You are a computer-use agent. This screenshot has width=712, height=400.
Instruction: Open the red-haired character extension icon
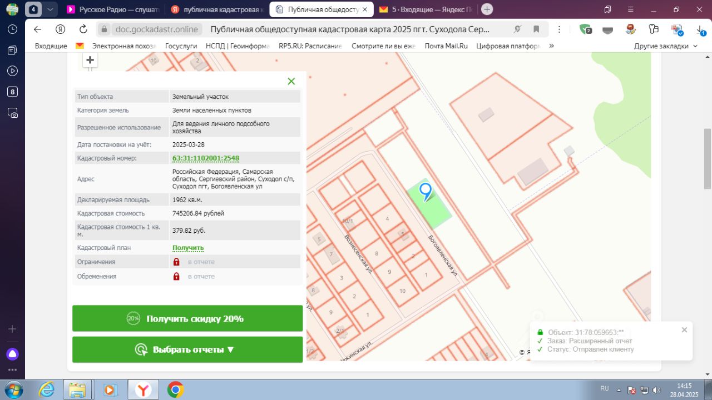631,29
